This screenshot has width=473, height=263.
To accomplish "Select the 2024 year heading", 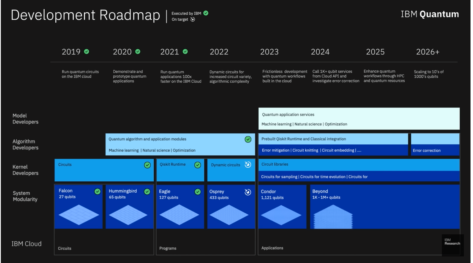I will coord(320,52).
